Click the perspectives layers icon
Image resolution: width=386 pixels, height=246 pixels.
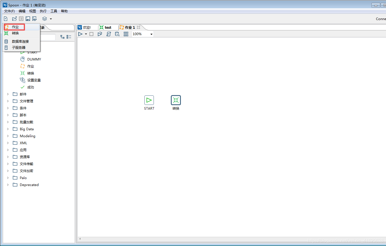[x=45, y=19]
